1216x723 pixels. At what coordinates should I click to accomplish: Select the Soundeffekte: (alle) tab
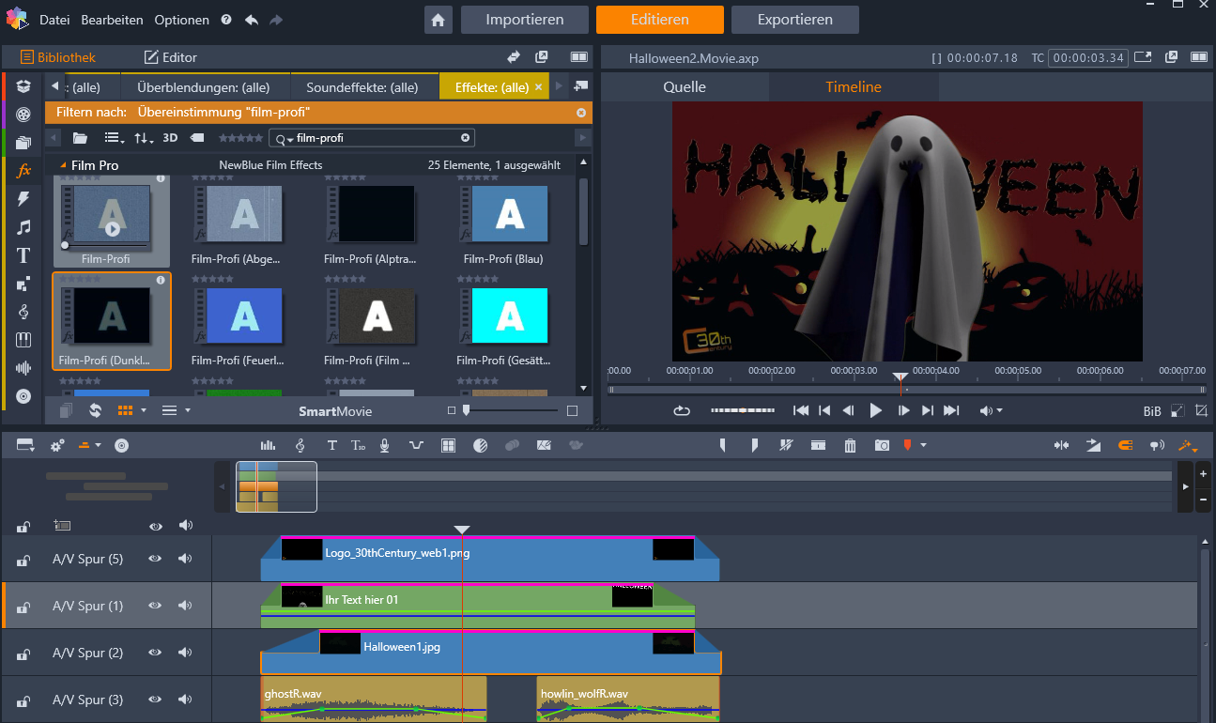(362, 87)
